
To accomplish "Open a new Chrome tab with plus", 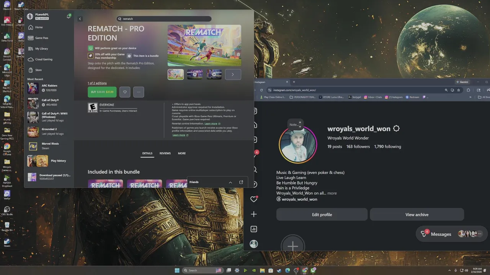I will [x=294, y=82].
